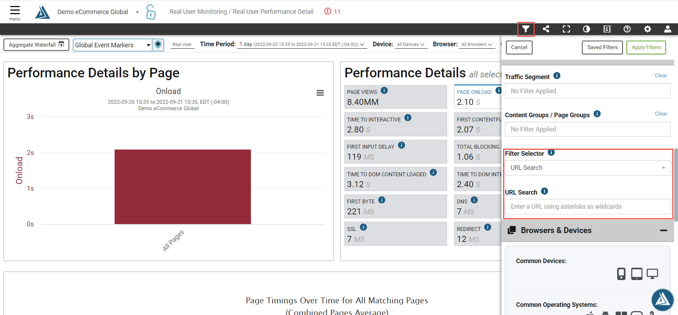Open Saved Filters
Screen dimensions: 678x315
point(602,47)
